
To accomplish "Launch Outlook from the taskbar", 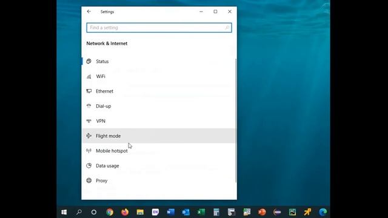I will [x=186, y=212].
